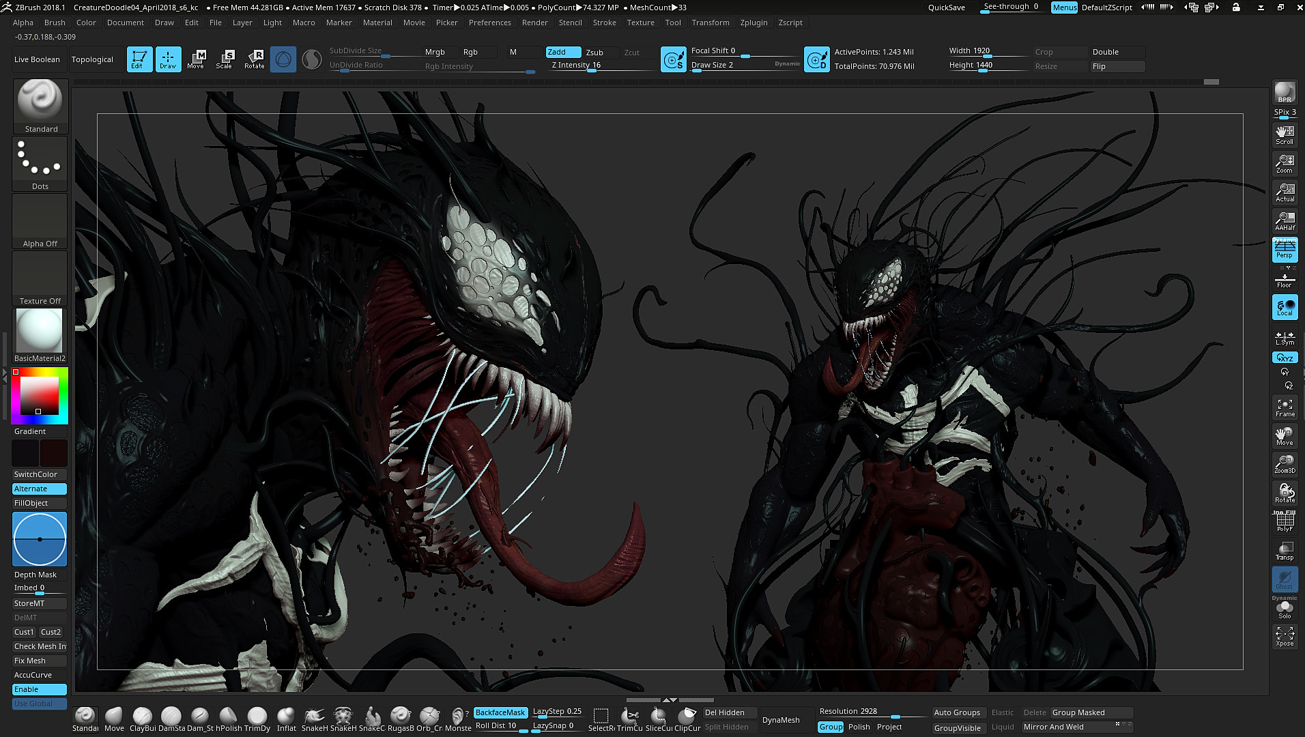Select the Scale transform icon
This screenshot has width=1305, height=737.
pos(225,59)
